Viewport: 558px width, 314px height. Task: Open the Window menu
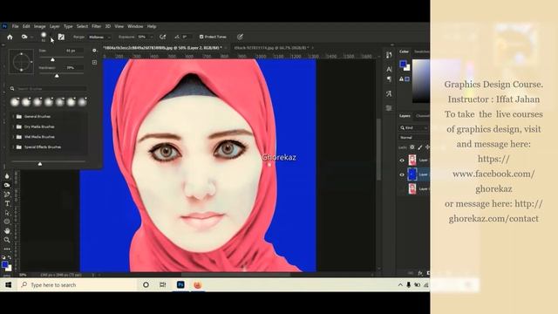tap(135, 26)
